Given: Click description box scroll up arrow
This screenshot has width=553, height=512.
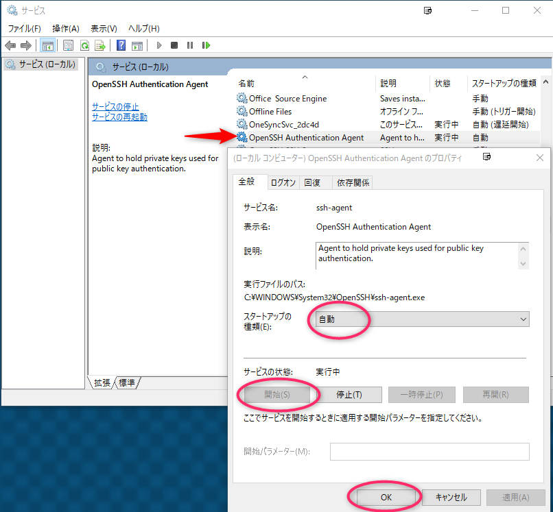Looking at the screenshot, I should pos(523,249).
